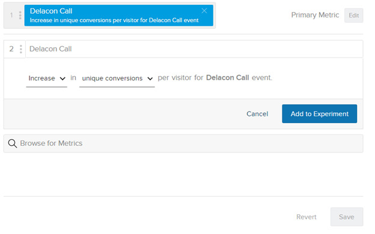This screenshot has height=234, width=375.
Task: Open the Increase direction dropdown
Action: (47, 79)
